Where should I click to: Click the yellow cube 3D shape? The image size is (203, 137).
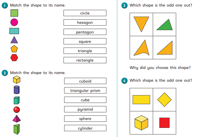tap(17, 80)
